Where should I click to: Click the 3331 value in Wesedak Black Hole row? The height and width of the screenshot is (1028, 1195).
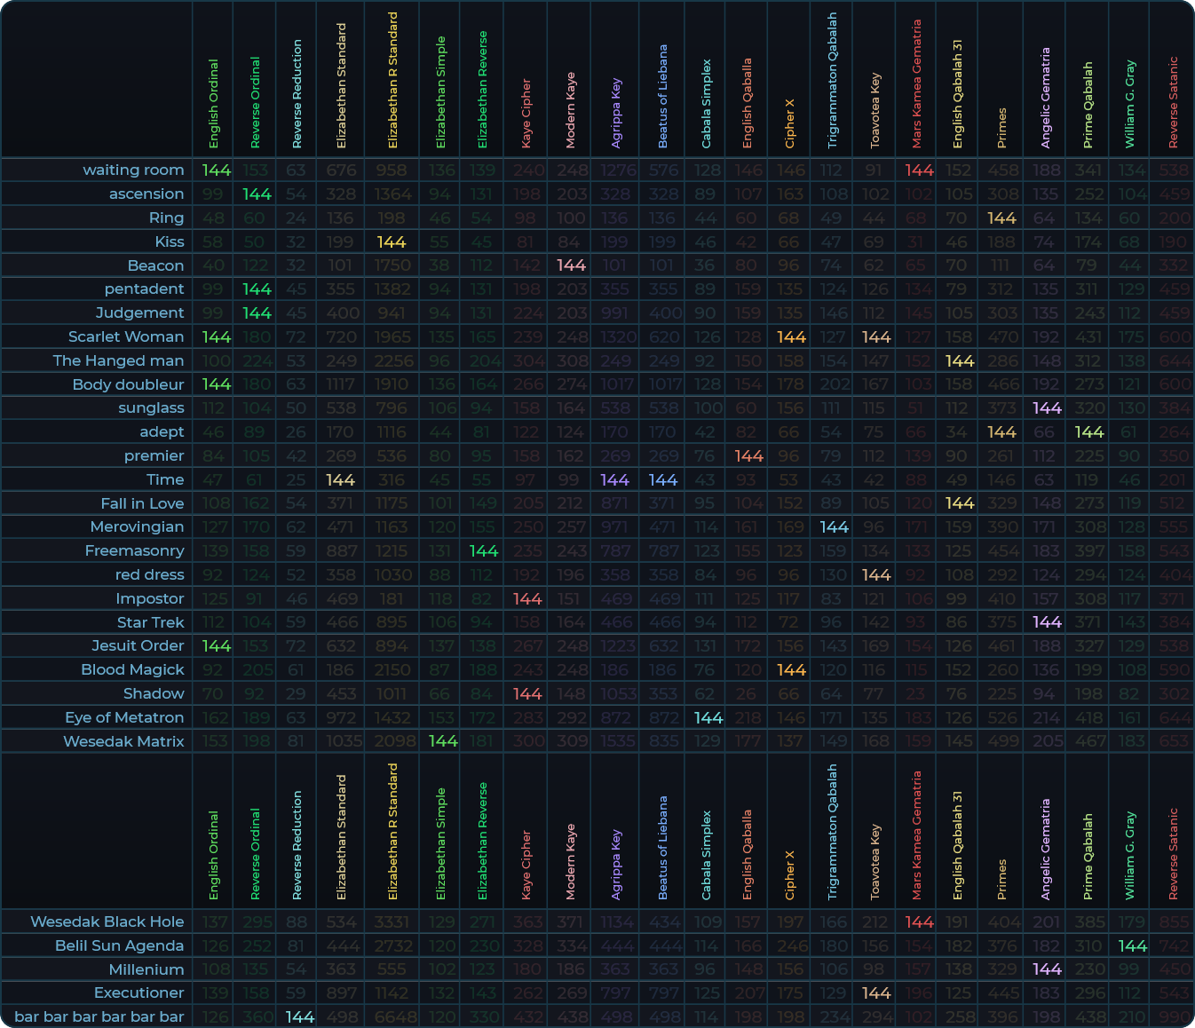[x=392, y=921]
